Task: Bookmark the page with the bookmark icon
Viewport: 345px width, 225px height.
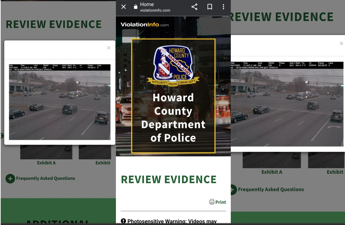Action: click(210, 7)
